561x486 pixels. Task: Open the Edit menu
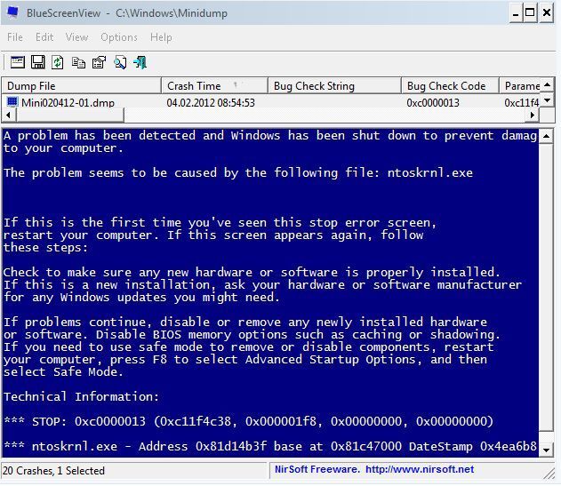[44, 37]
